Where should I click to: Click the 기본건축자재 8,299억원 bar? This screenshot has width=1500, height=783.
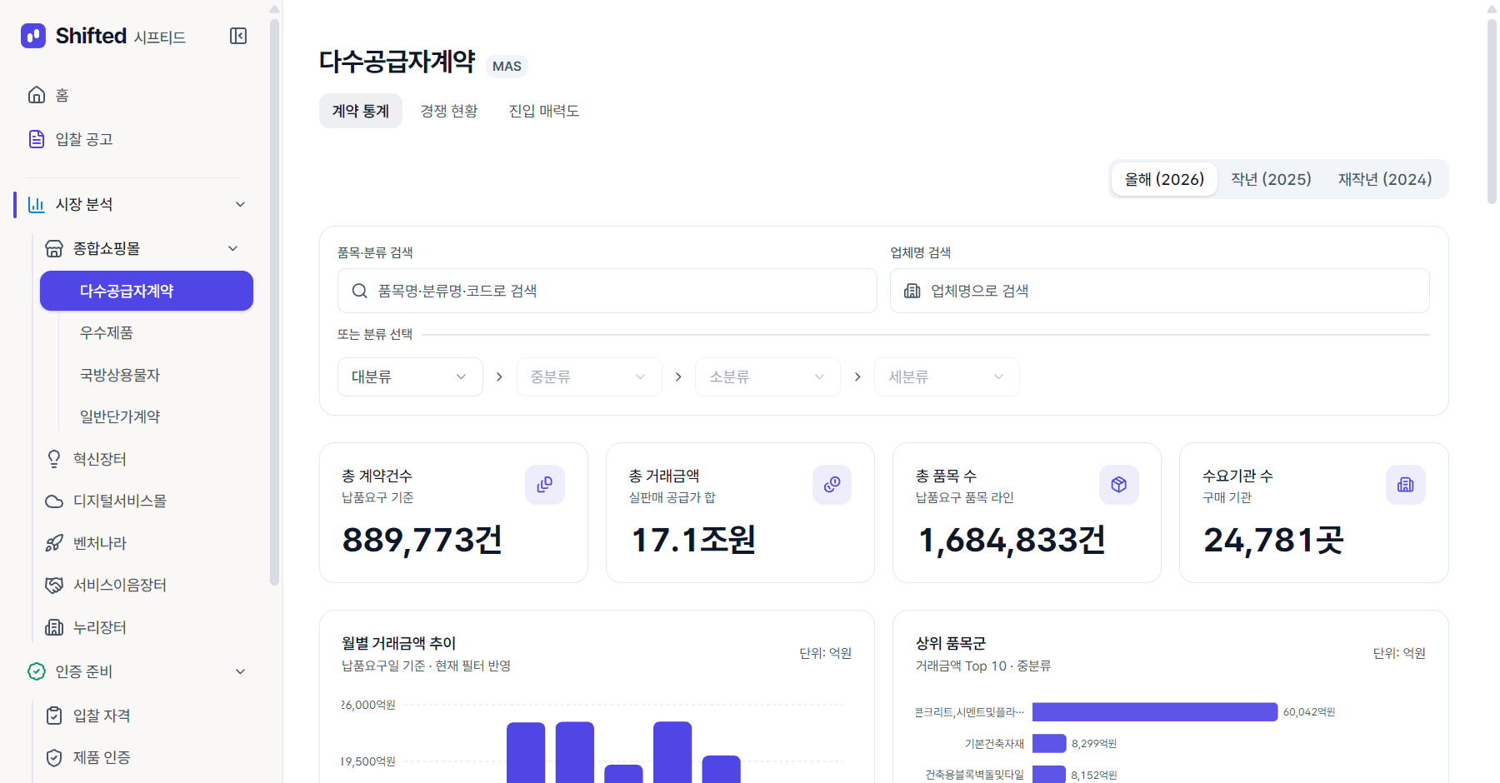point(1049,743)
